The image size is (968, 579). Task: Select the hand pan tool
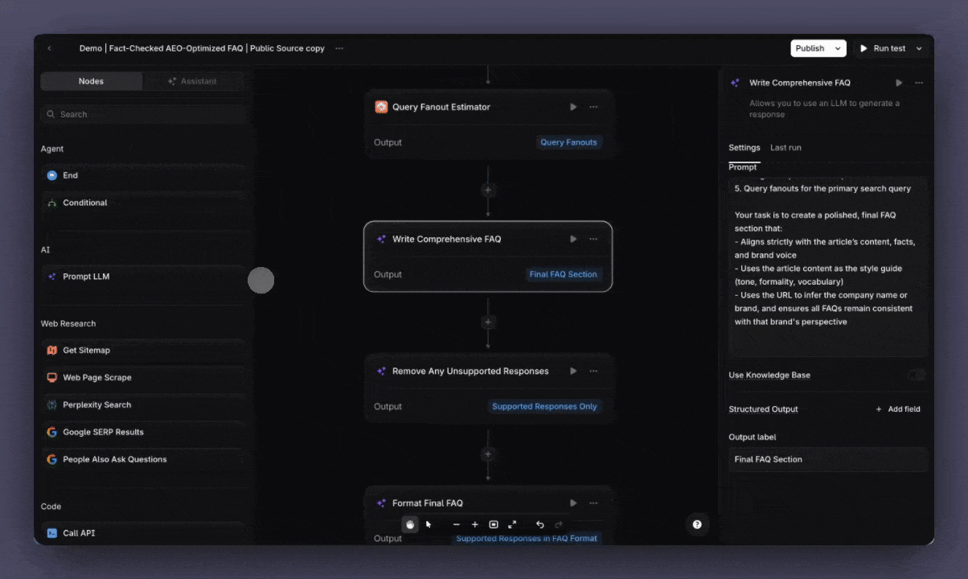(410, 524)
